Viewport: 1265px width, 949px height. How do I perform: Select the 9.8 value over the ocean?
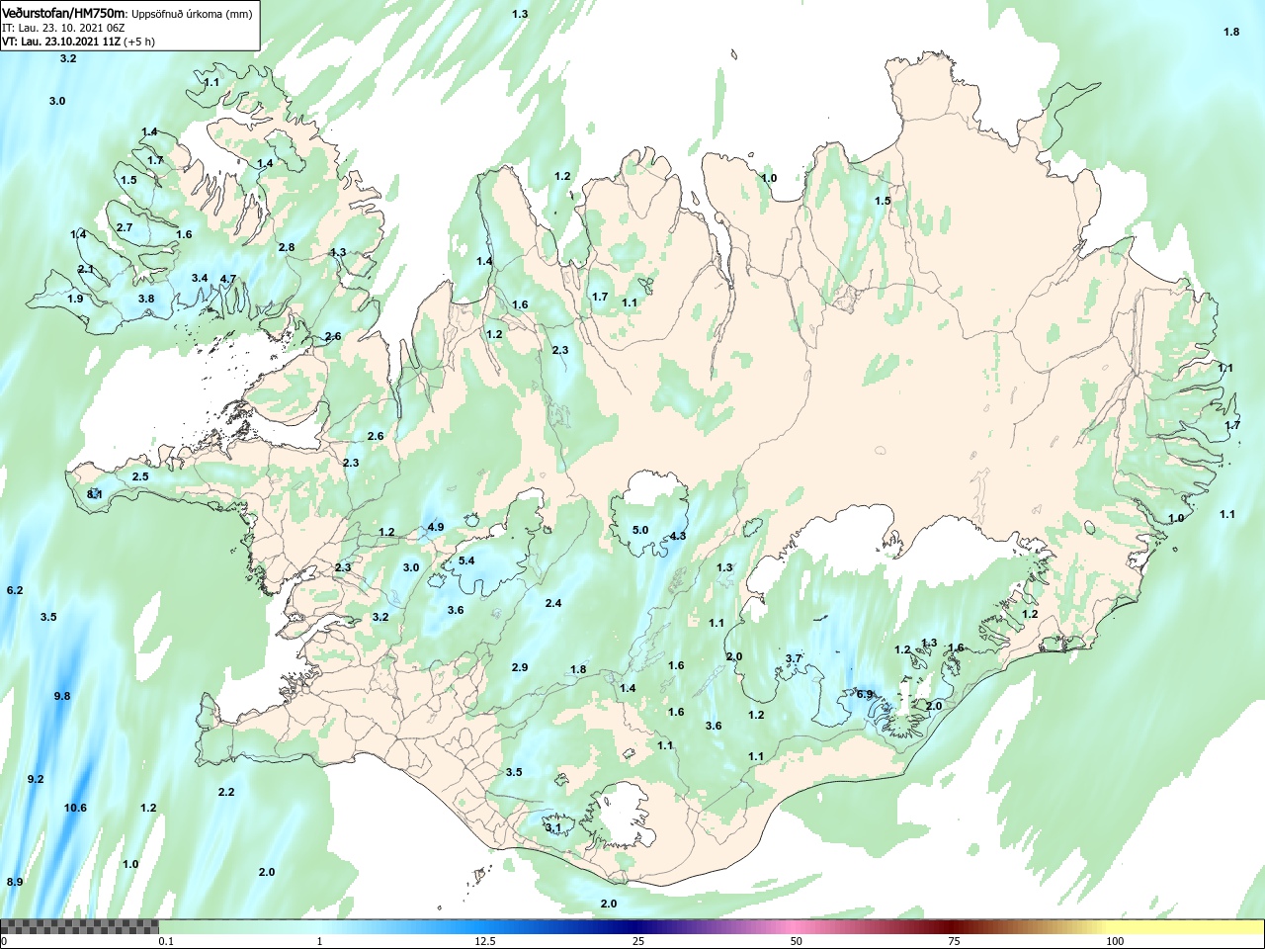[62, 696]
